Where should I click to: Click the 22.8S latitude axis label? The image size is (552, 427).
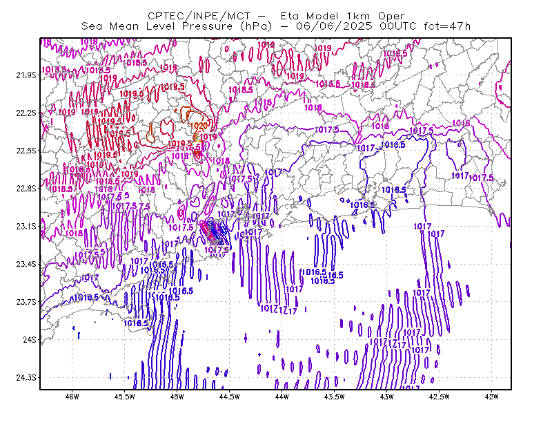click(26, 189)
